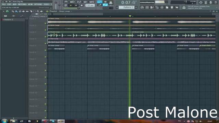Toggle multilink to controllers
The image size is (219, 123).
coord(105,5)
